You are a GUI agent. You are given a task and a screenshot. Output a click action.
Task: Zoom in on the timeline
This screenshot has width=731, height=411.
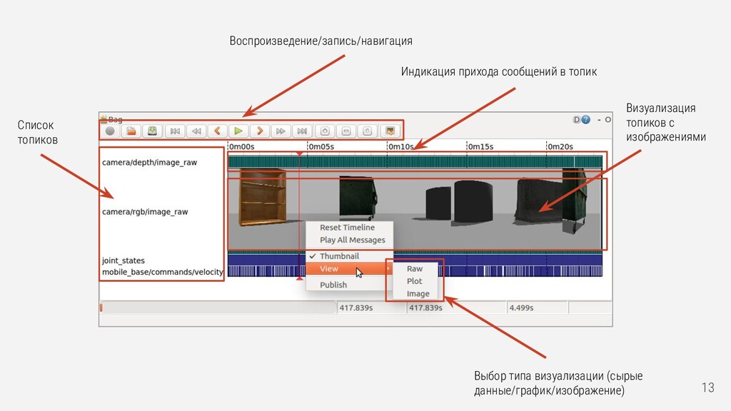click(325, 131)
